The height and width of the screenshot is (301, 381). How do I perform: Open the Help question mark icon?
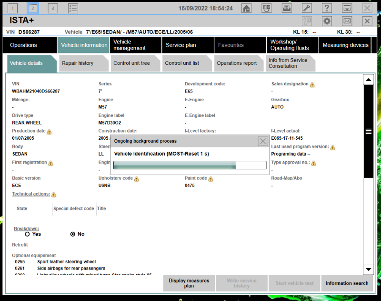tap(327, 9)
